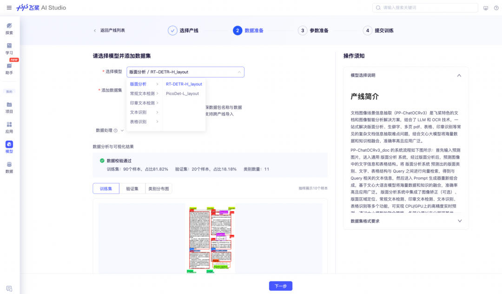Click the 数据分析与可视化结果 heading
The height and width of the screenshot is (294, 502).
click(x=113, y=147)
